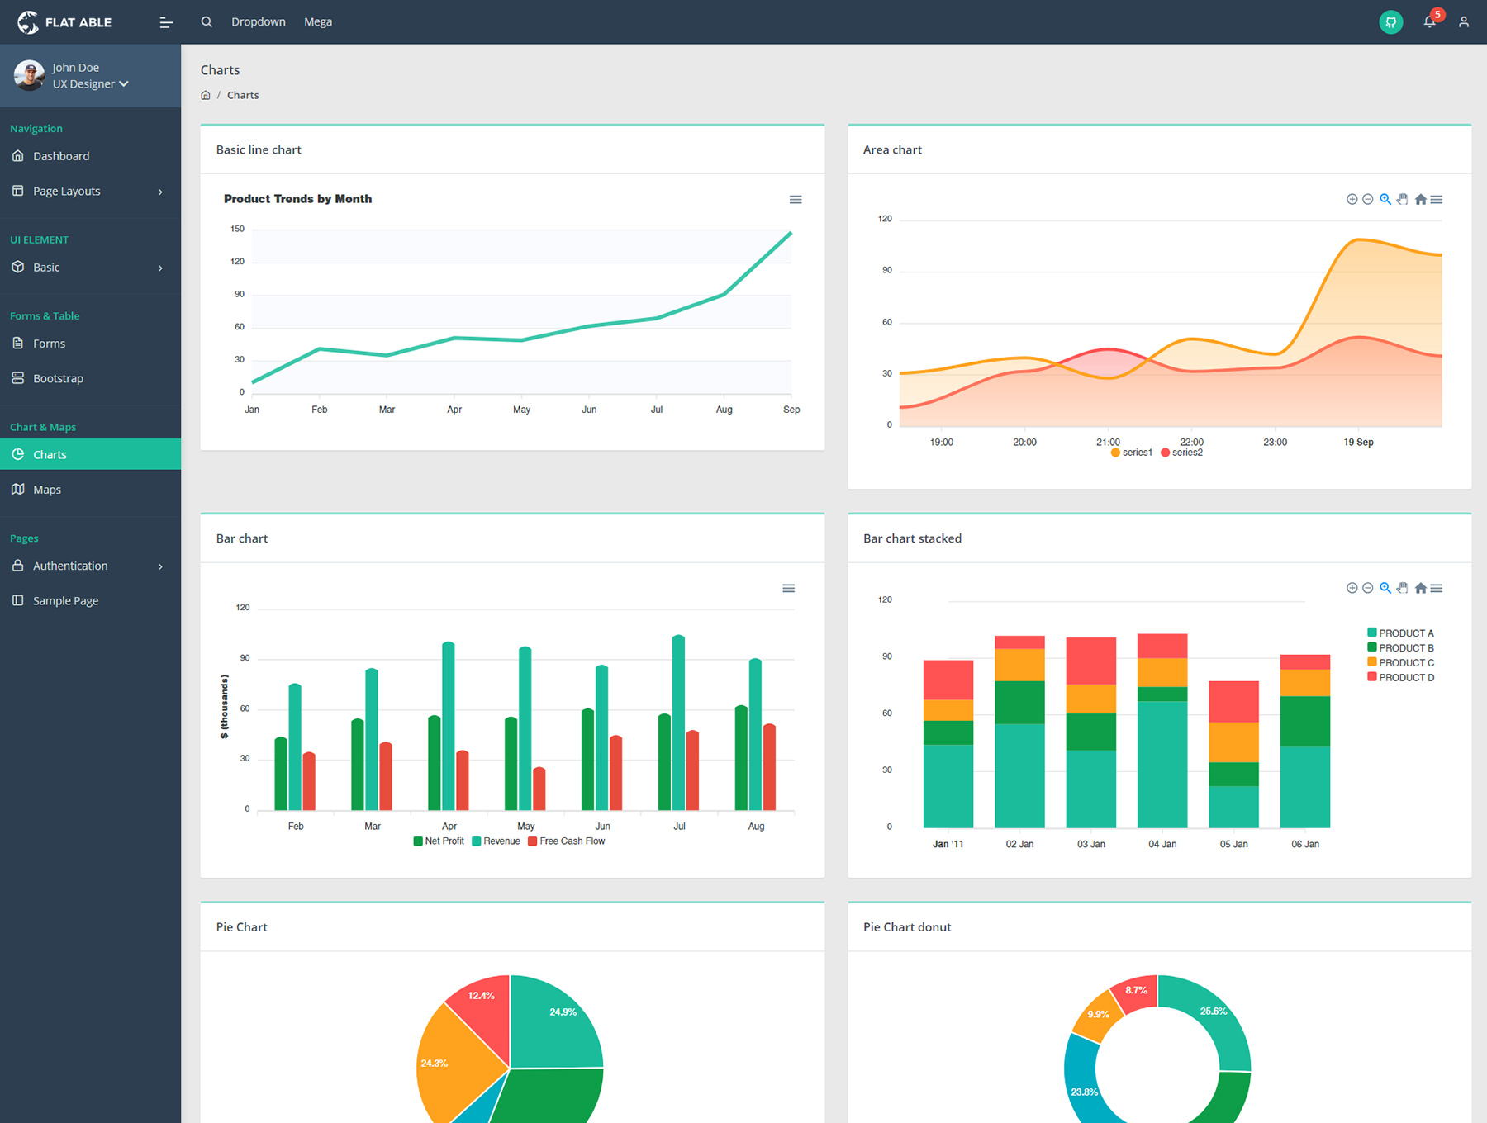Go to Maps in the sidebar
This screenshot has width=1487, height=1123.
tap(47, 490)
